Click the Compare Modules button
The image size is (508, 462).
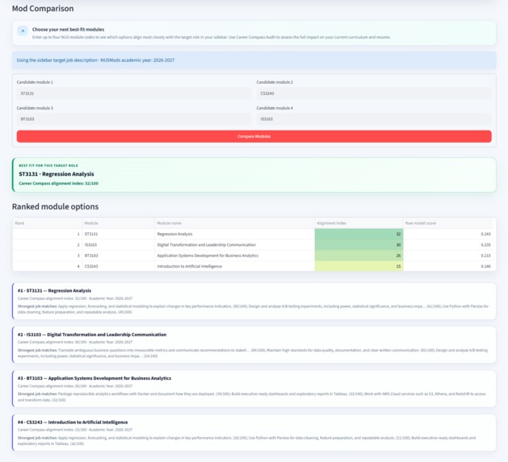coord(254,136)
